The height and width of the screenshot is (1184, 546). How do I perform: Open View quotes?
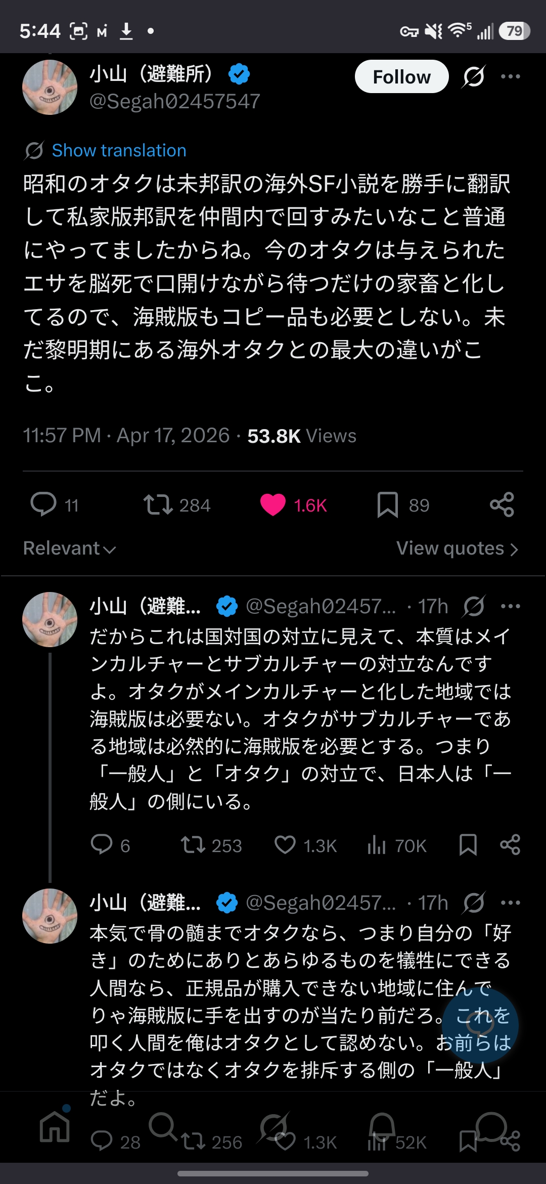[457, 548]
